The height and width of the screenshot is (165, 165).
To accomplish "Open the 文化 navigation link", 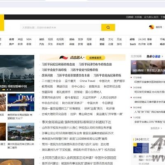I will click(111, 39).
